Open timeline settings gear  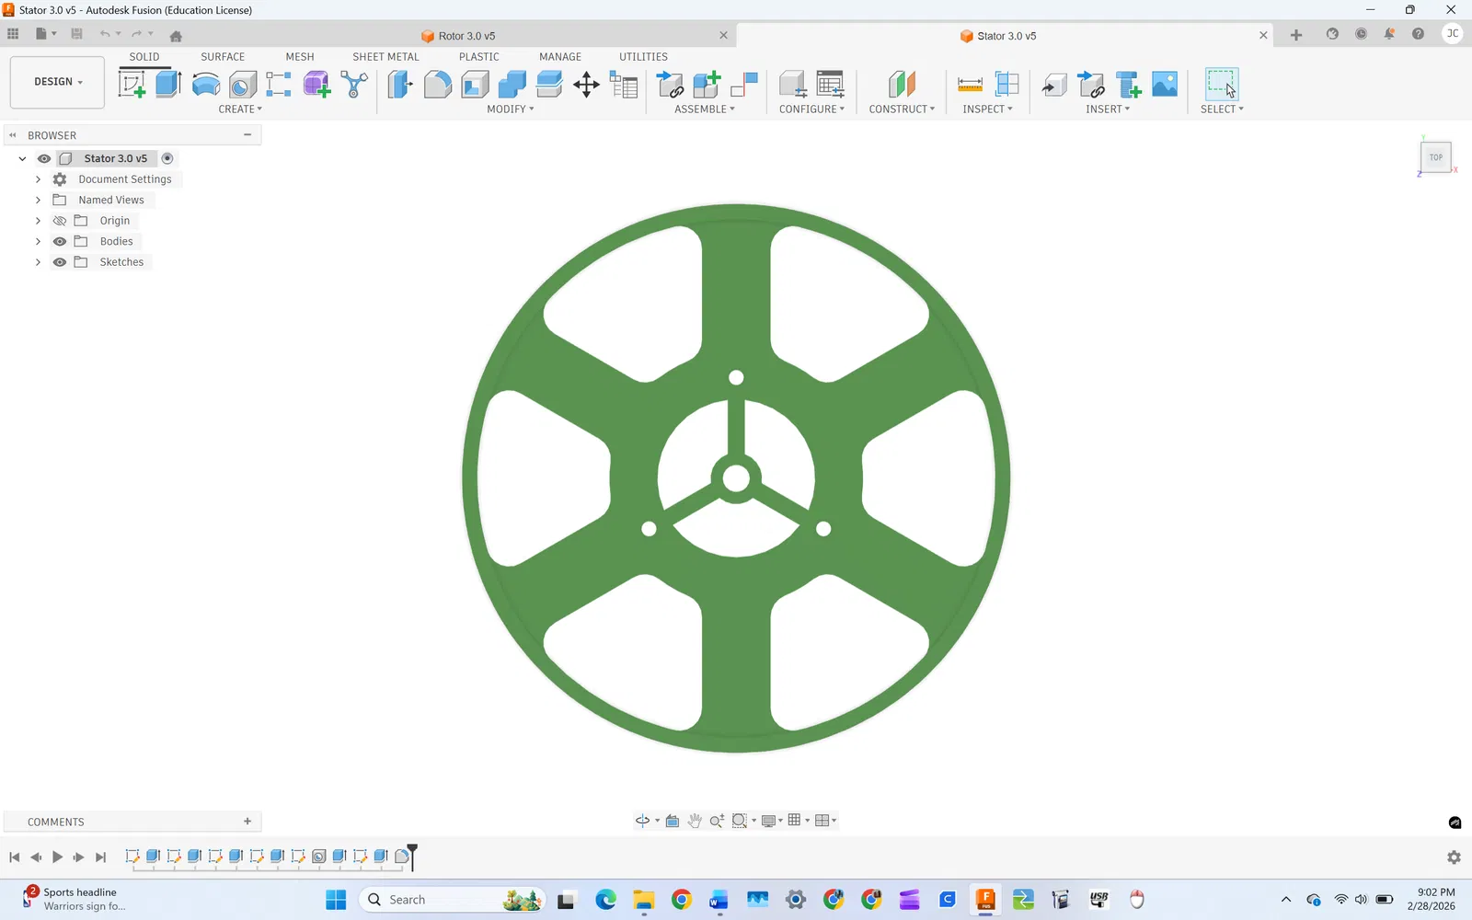click(1454, 857)
